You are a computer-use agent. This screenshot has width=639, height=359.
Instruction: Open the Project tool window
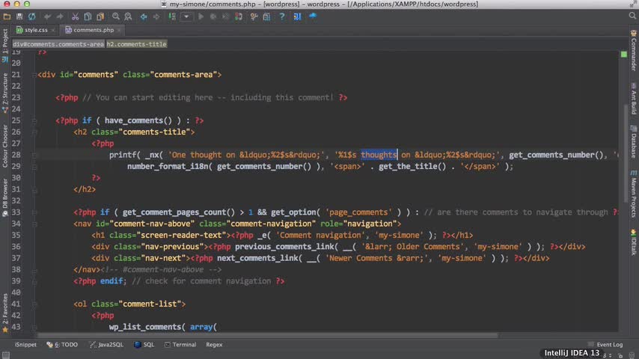[x=5, y=45]
